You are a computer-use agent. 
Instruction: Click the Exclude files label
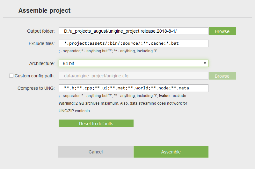click(x=42, y=43)
